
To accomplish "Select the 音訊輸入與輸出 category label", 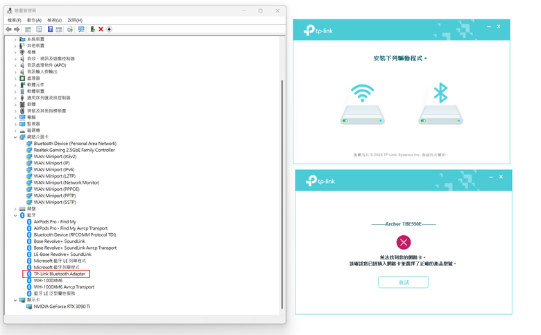I will (42, 71).
